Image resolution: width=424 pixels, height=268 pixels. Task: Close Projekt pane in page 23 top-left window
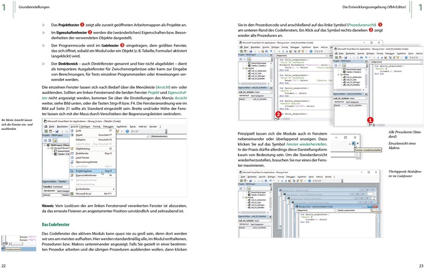(271, 55)
